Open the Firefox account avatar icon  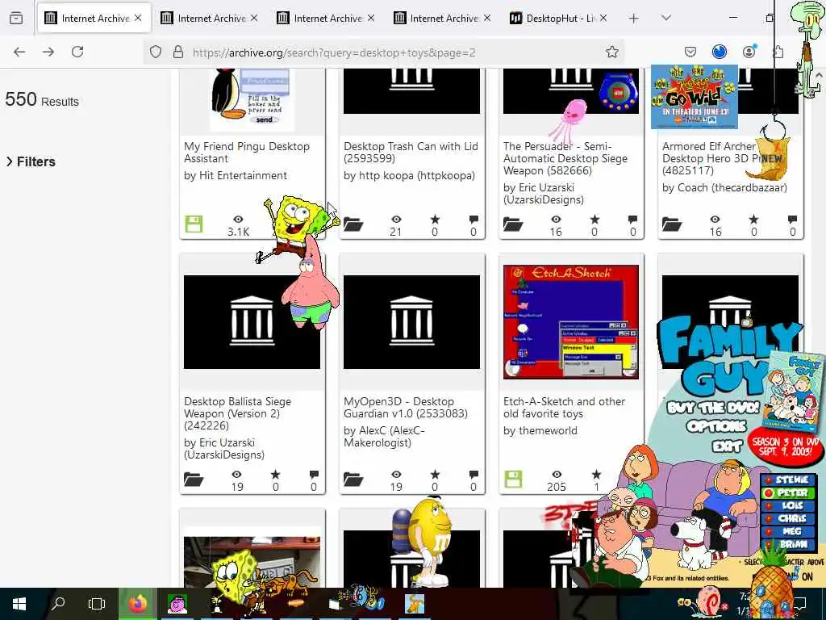coord(749,52)
